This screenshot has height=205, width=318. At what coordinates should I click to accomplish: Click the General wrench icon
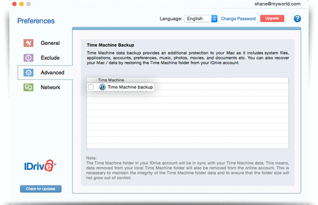click(x=28, y=43)
